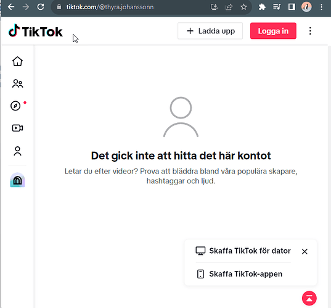Screen dimensions: 331x308
Task: Click the scroll-to-top red round button
Action: [309, 298]
